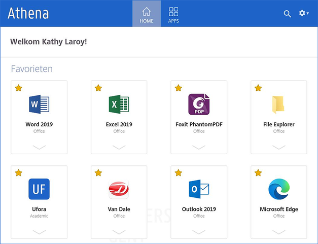Switch to the APPS tab
The image size is (318, 244).
[x=173, y=14]
